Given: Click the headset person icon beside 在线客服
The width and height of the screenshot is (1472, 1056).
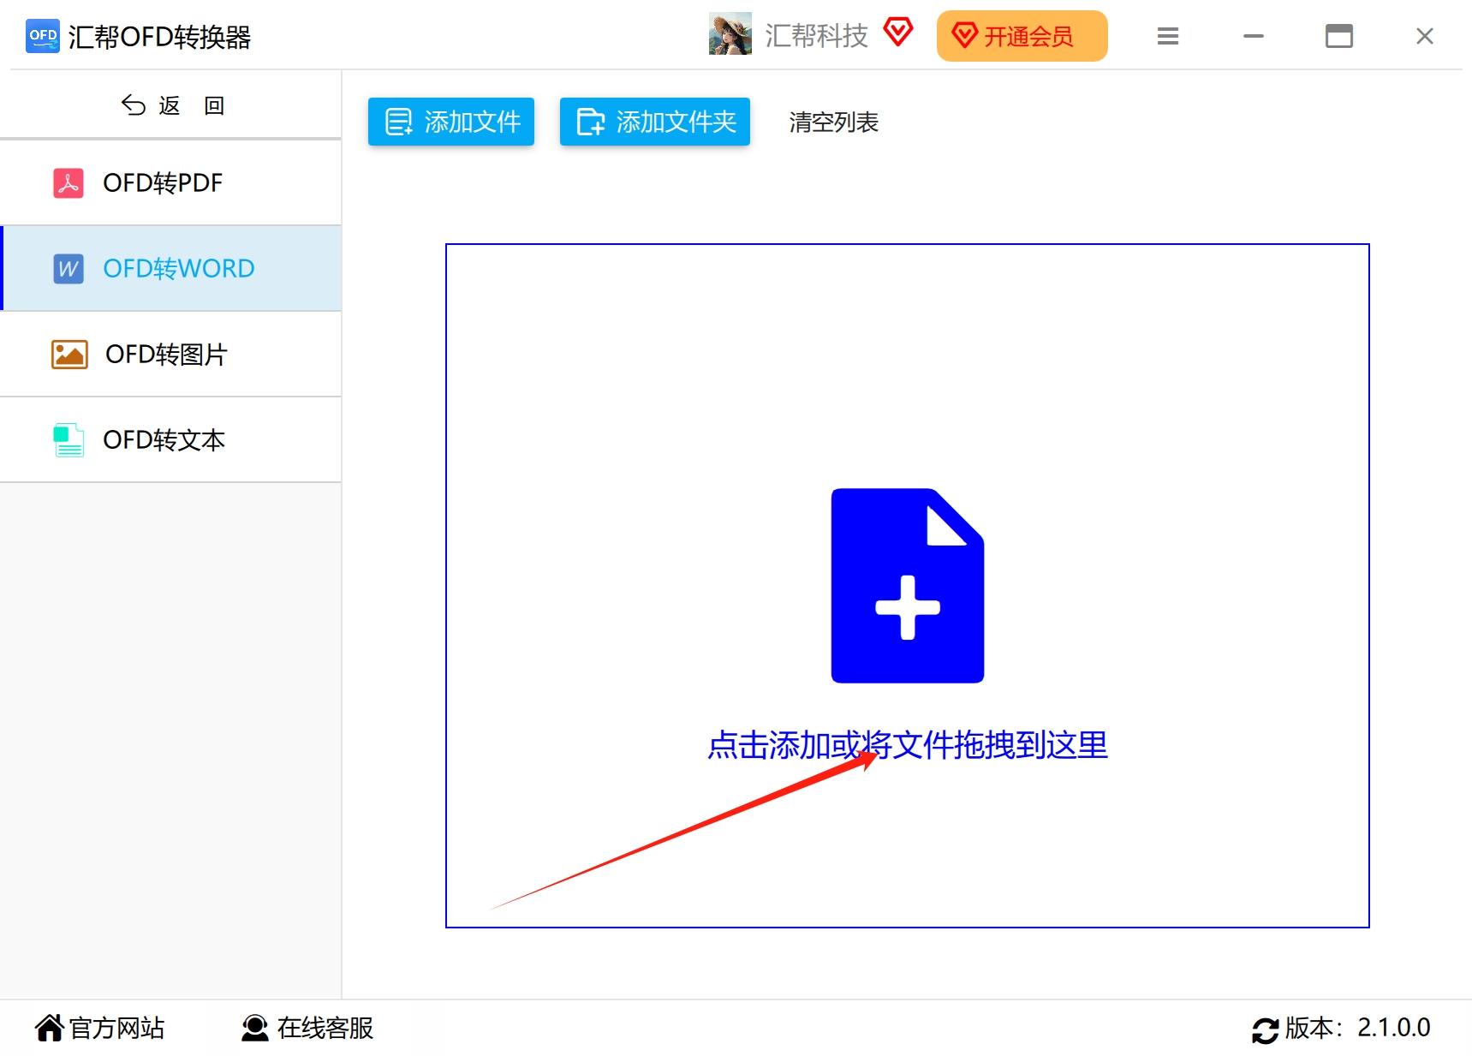Looking at the screenshot, I should (252, 1028).
